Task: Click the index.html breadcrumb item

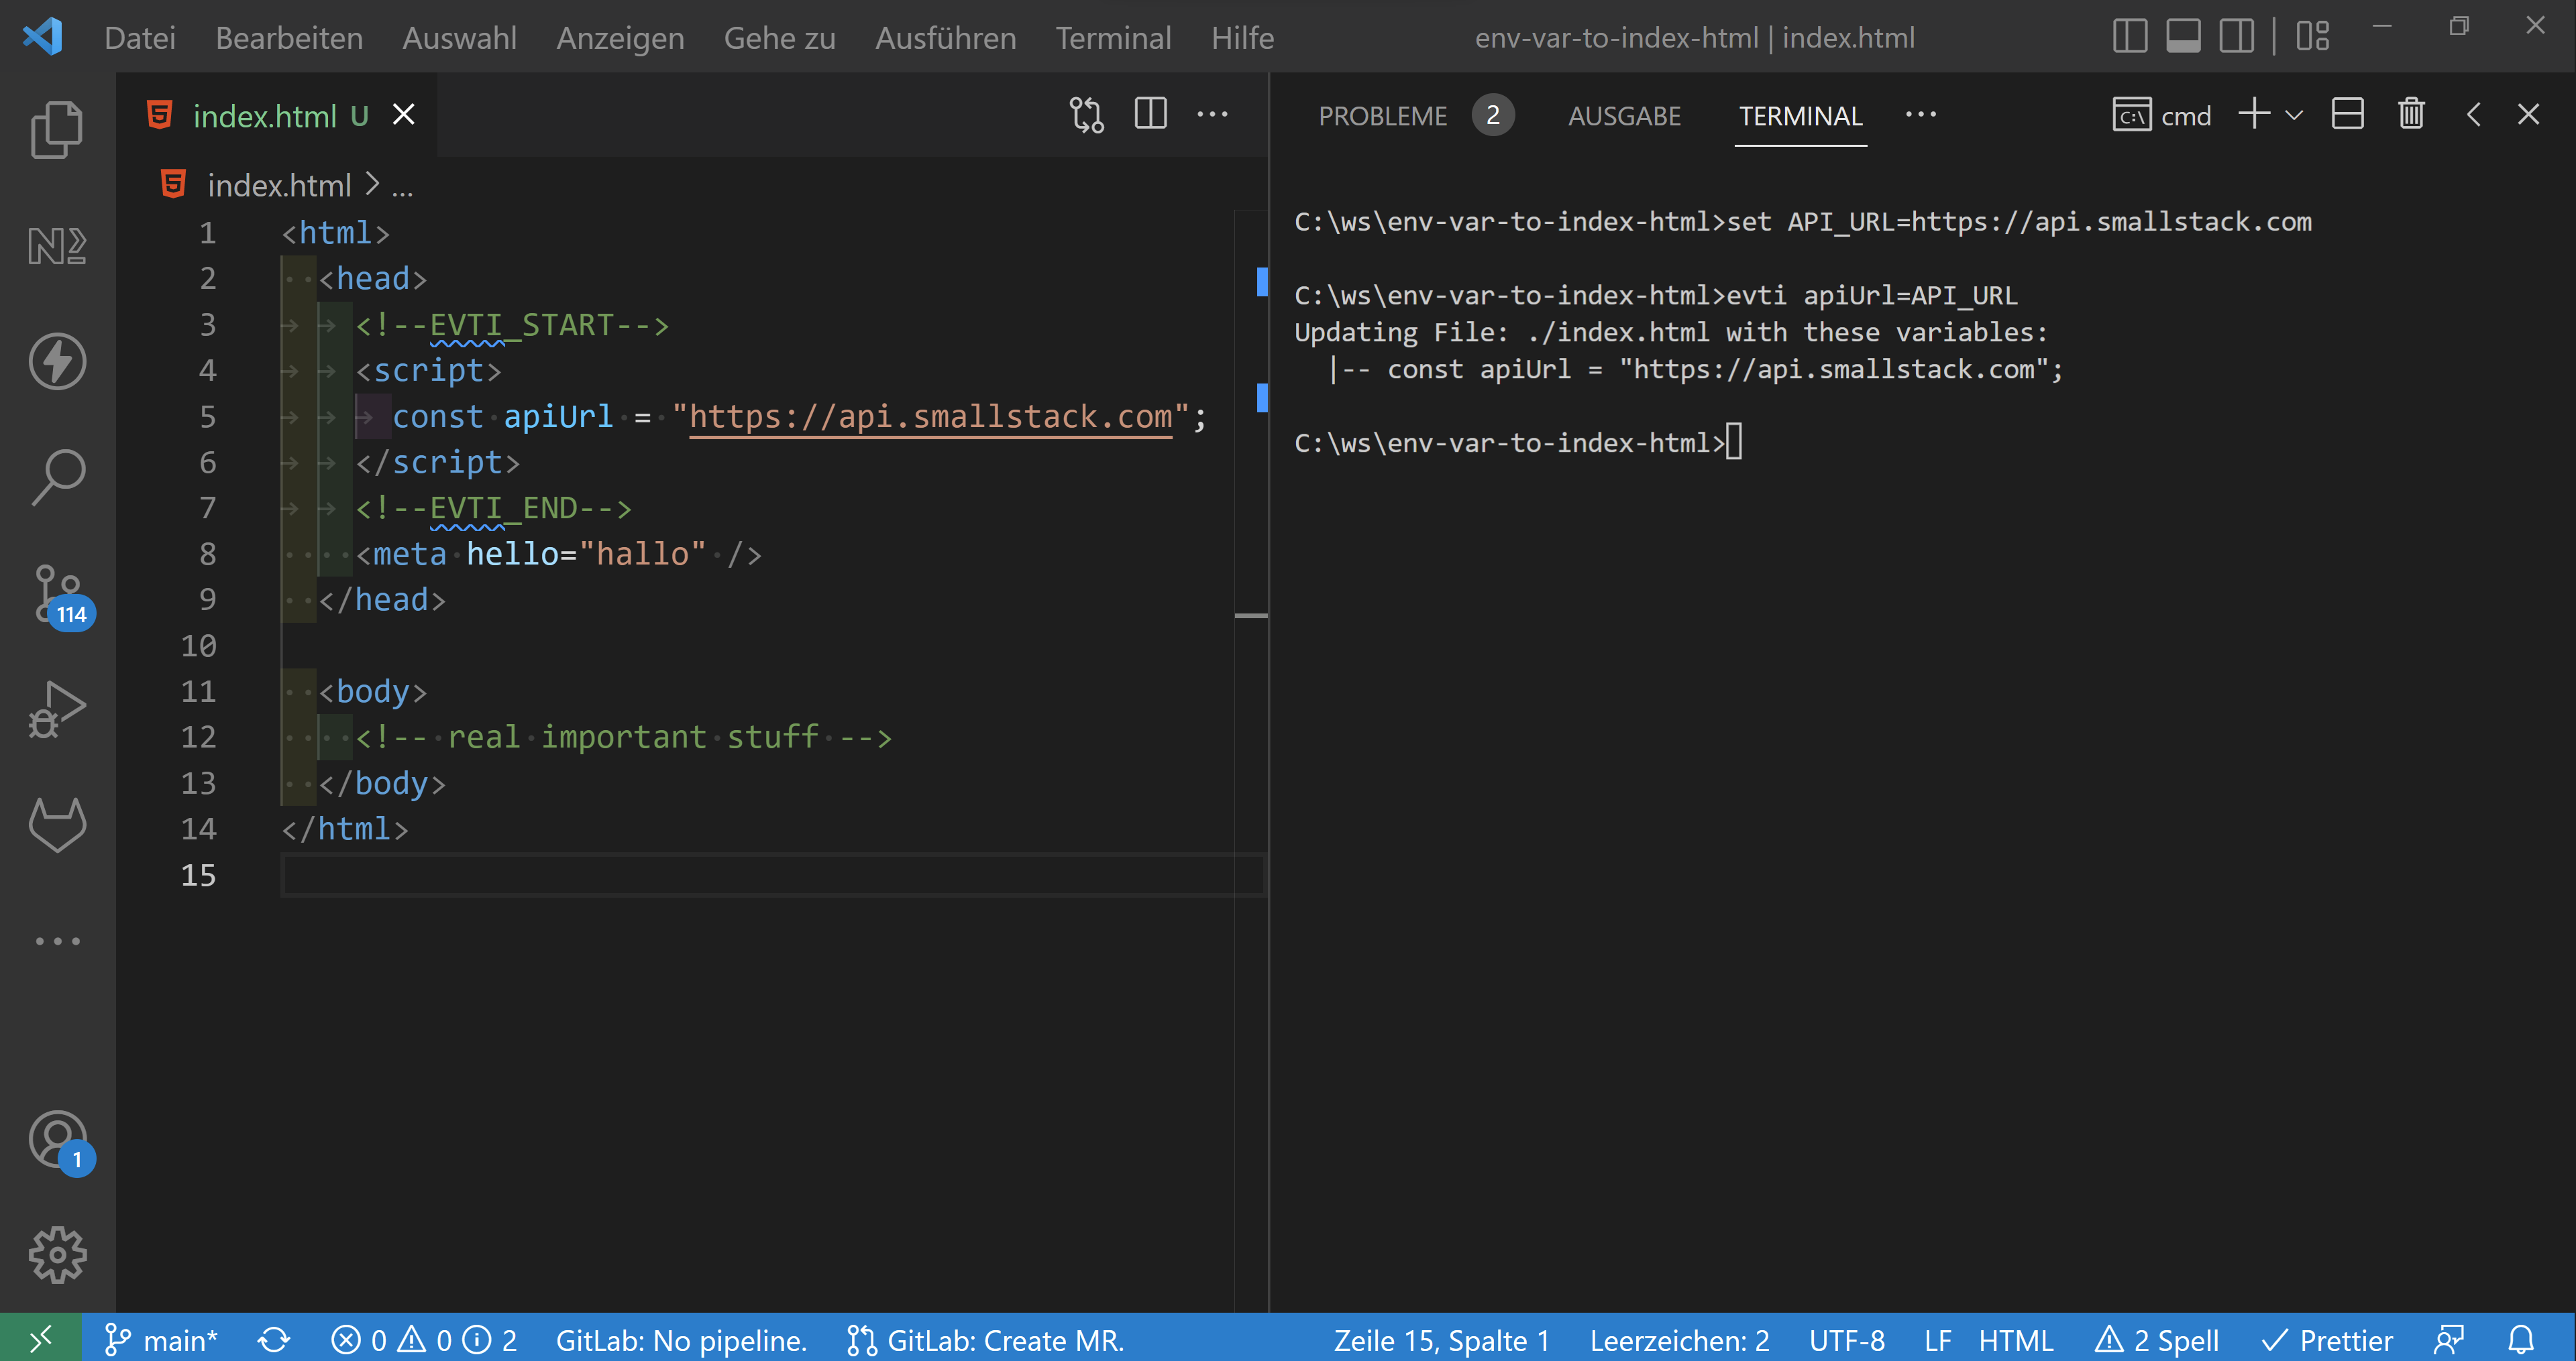Action: coord(279,185)
